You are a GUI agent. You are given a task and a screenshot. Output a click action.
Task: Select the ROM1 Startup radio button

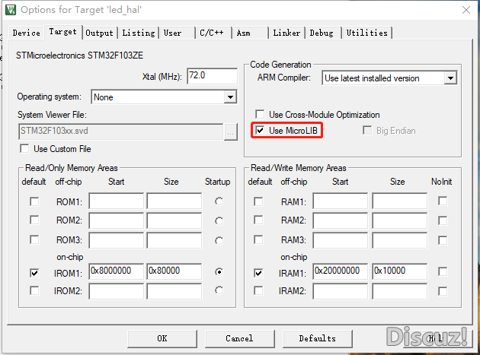(219, 201)
